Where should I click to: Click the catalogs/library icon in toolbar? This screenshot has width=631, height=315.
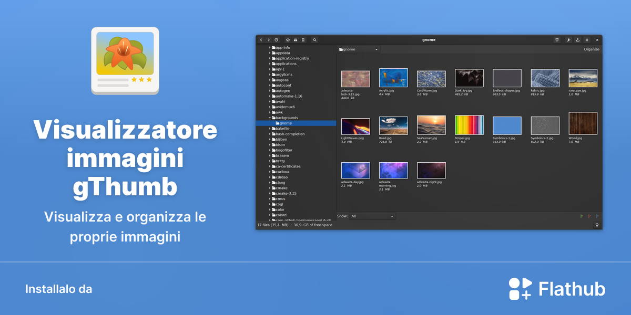pyautogui.click(x=296, y=40)
